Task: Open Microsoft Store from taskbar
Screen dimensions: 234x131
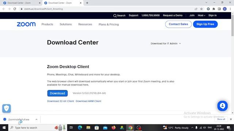Action: 97,128
